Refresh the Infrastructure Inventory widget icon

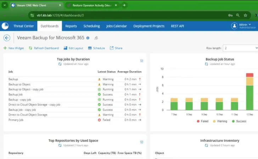(206, 145)
